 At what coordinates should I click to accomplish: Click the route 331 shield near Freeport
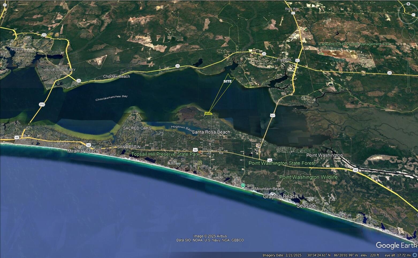(297, 61)
